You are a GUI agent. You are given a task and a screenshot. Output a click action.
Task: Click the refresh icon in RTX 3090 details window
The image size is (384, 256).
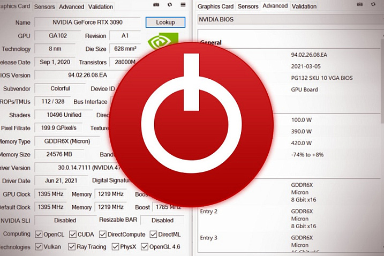170,5
